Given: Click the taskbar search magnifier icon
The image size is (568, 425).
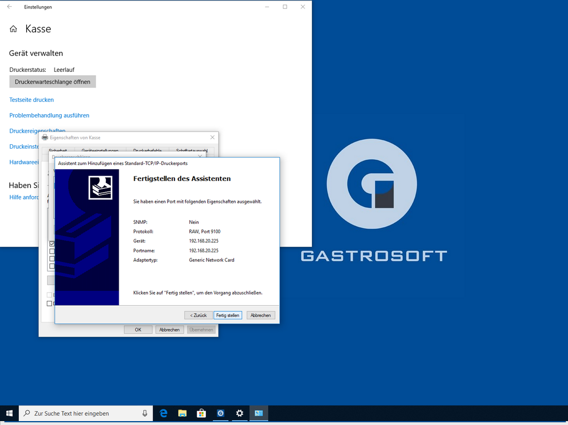Looking at the screenshot, I should [27, 413].
